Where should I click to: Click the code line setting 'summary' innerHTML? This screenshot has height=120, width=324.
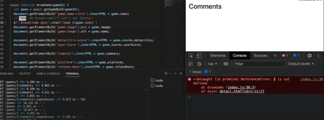tap(67, 54)
